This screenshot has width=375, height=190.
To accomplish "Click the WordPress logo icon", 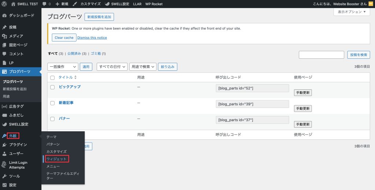I will pos(4,4).
